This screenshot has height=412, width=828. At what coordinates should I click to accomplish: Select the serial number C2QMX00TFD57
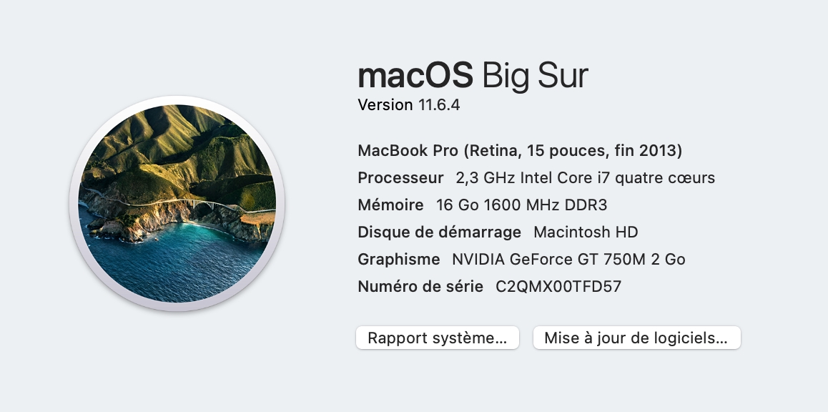click(558, 287)
